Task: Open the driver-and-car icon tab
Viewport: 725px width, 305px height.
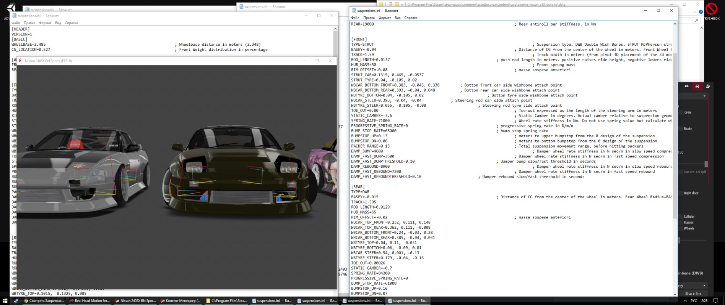Action: 708,87
